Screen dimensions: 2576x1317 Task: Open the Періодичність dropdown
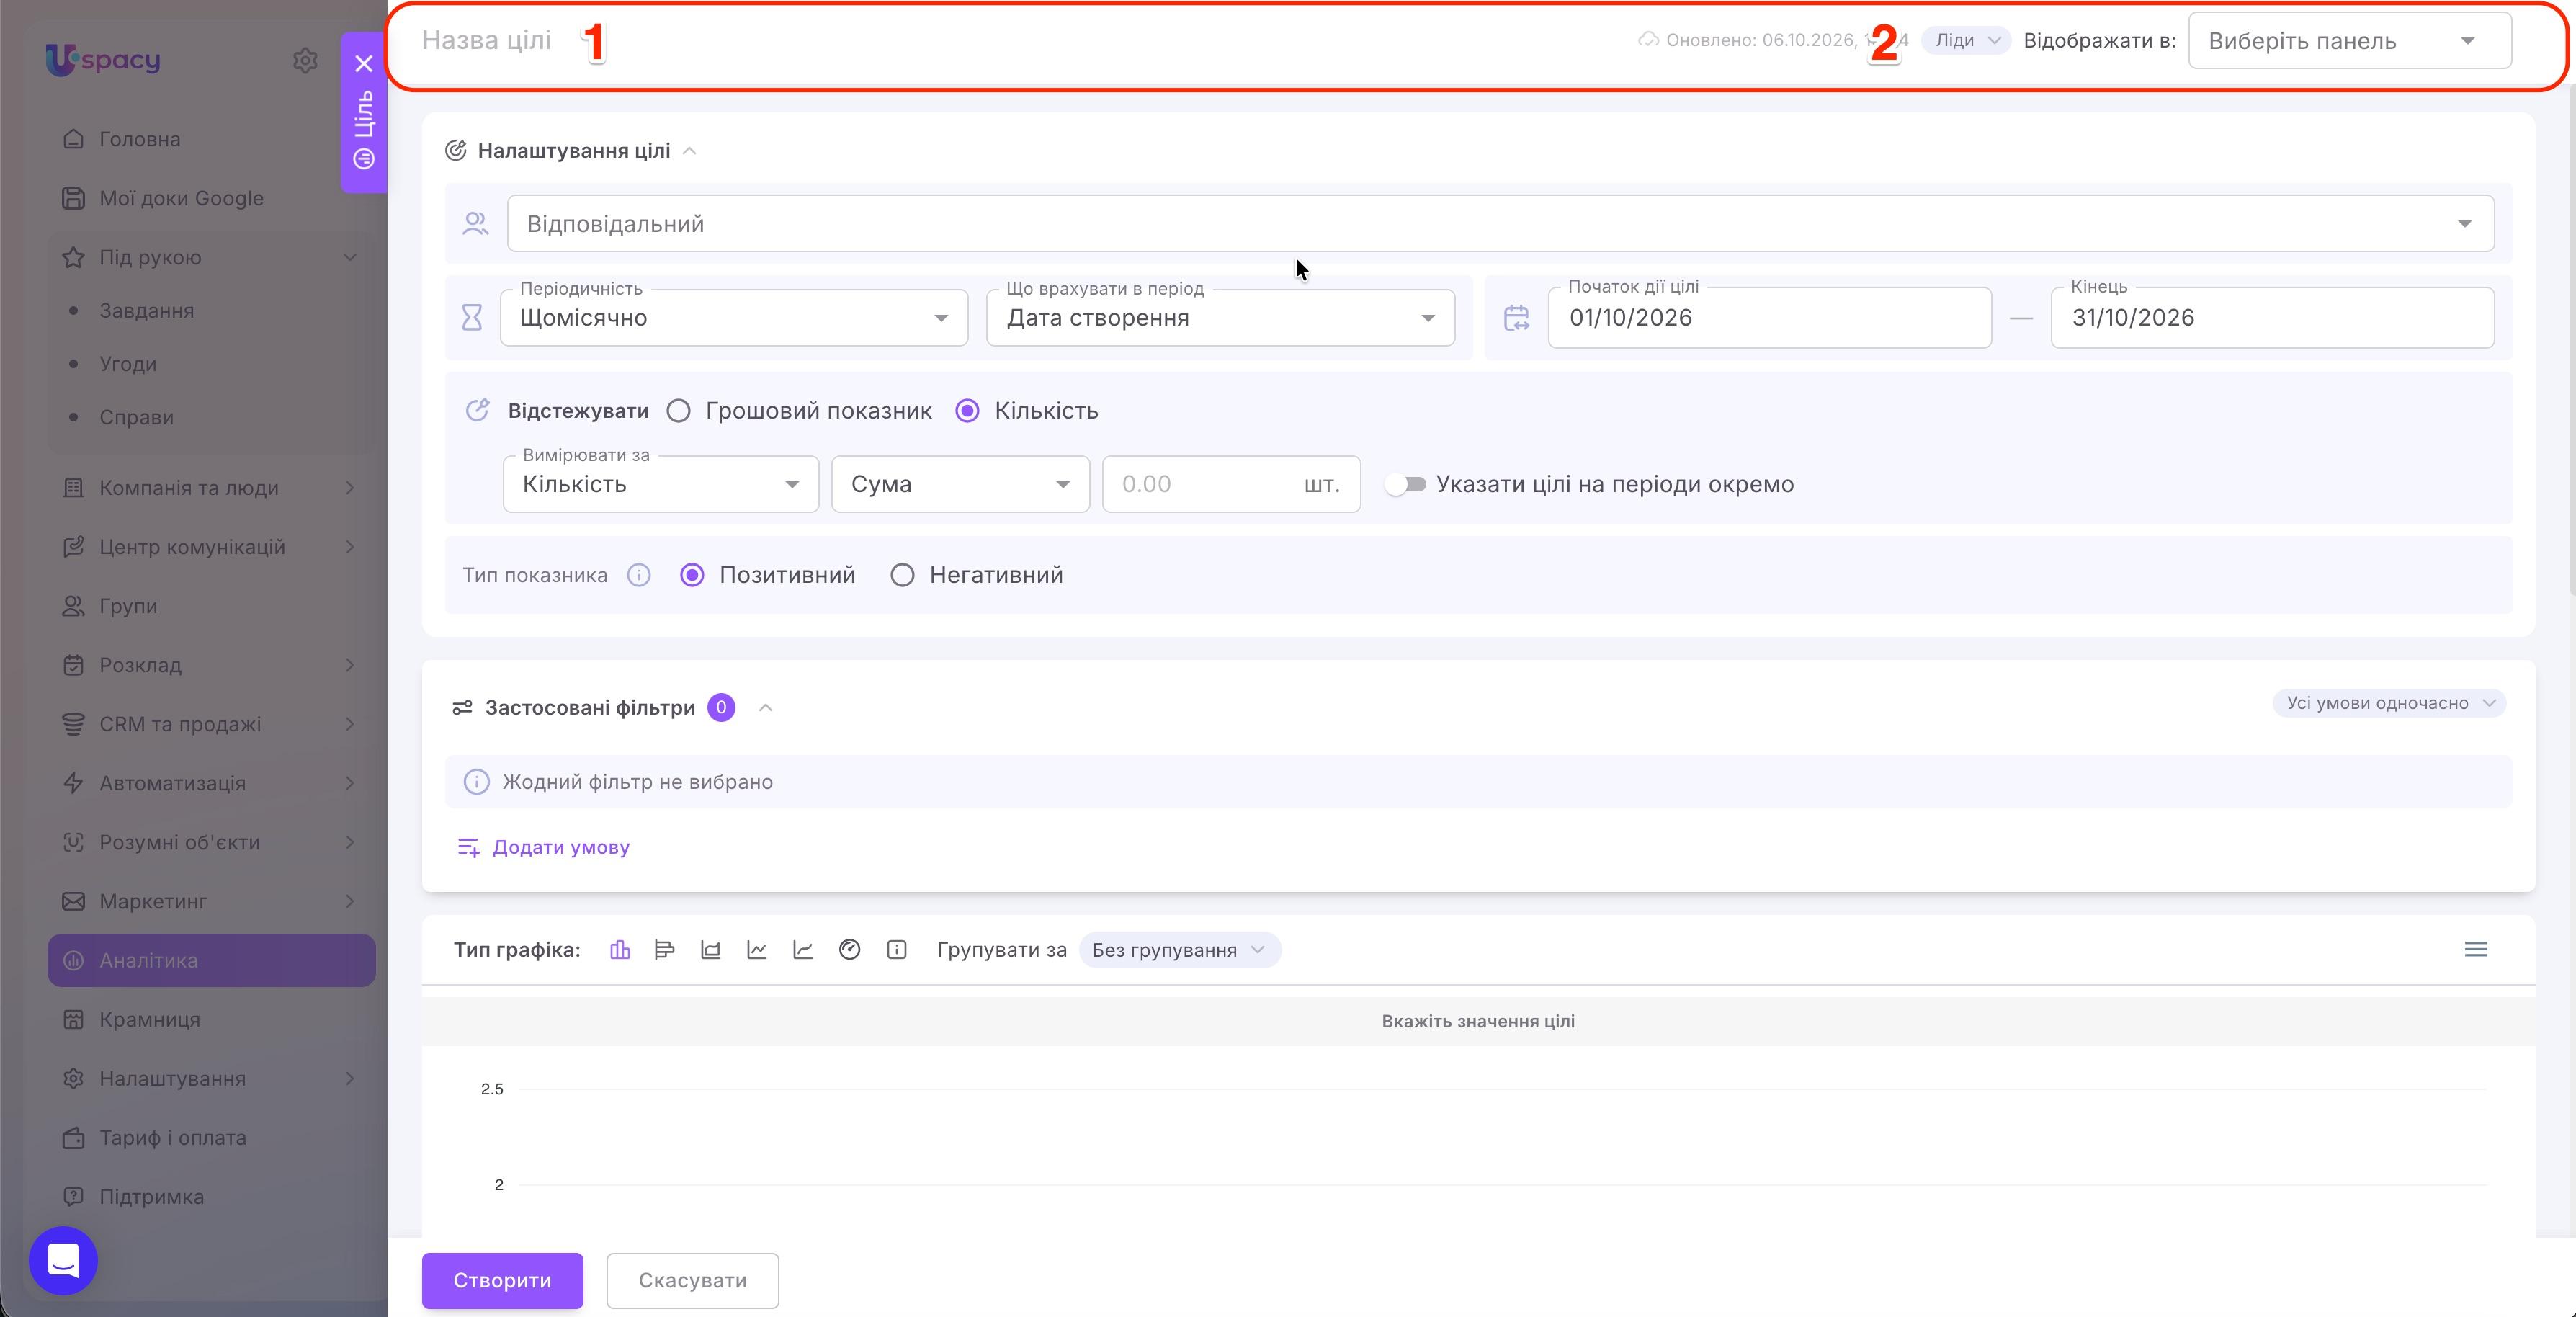pyautogui.click(x=734, y=318)
